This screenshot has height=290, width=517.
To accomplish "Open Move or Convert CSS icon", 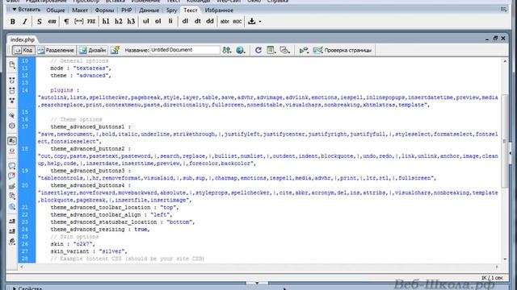I will pos(12,206).
